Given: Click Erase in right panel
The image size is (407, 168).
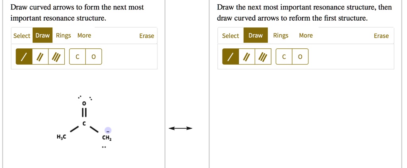Looking at the screenshot, I should click(x=381, y=36).
